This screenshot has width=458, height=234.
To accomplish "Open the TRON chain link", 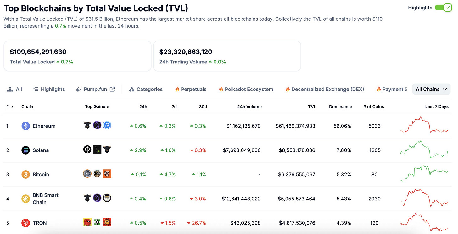I will click(40, 223).
